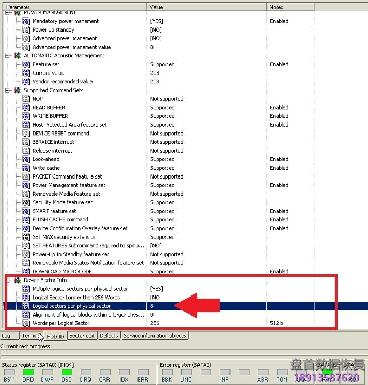368x385 pixels.
Task: Click the UNC error register indicator
Action: [x=187, y=373]
